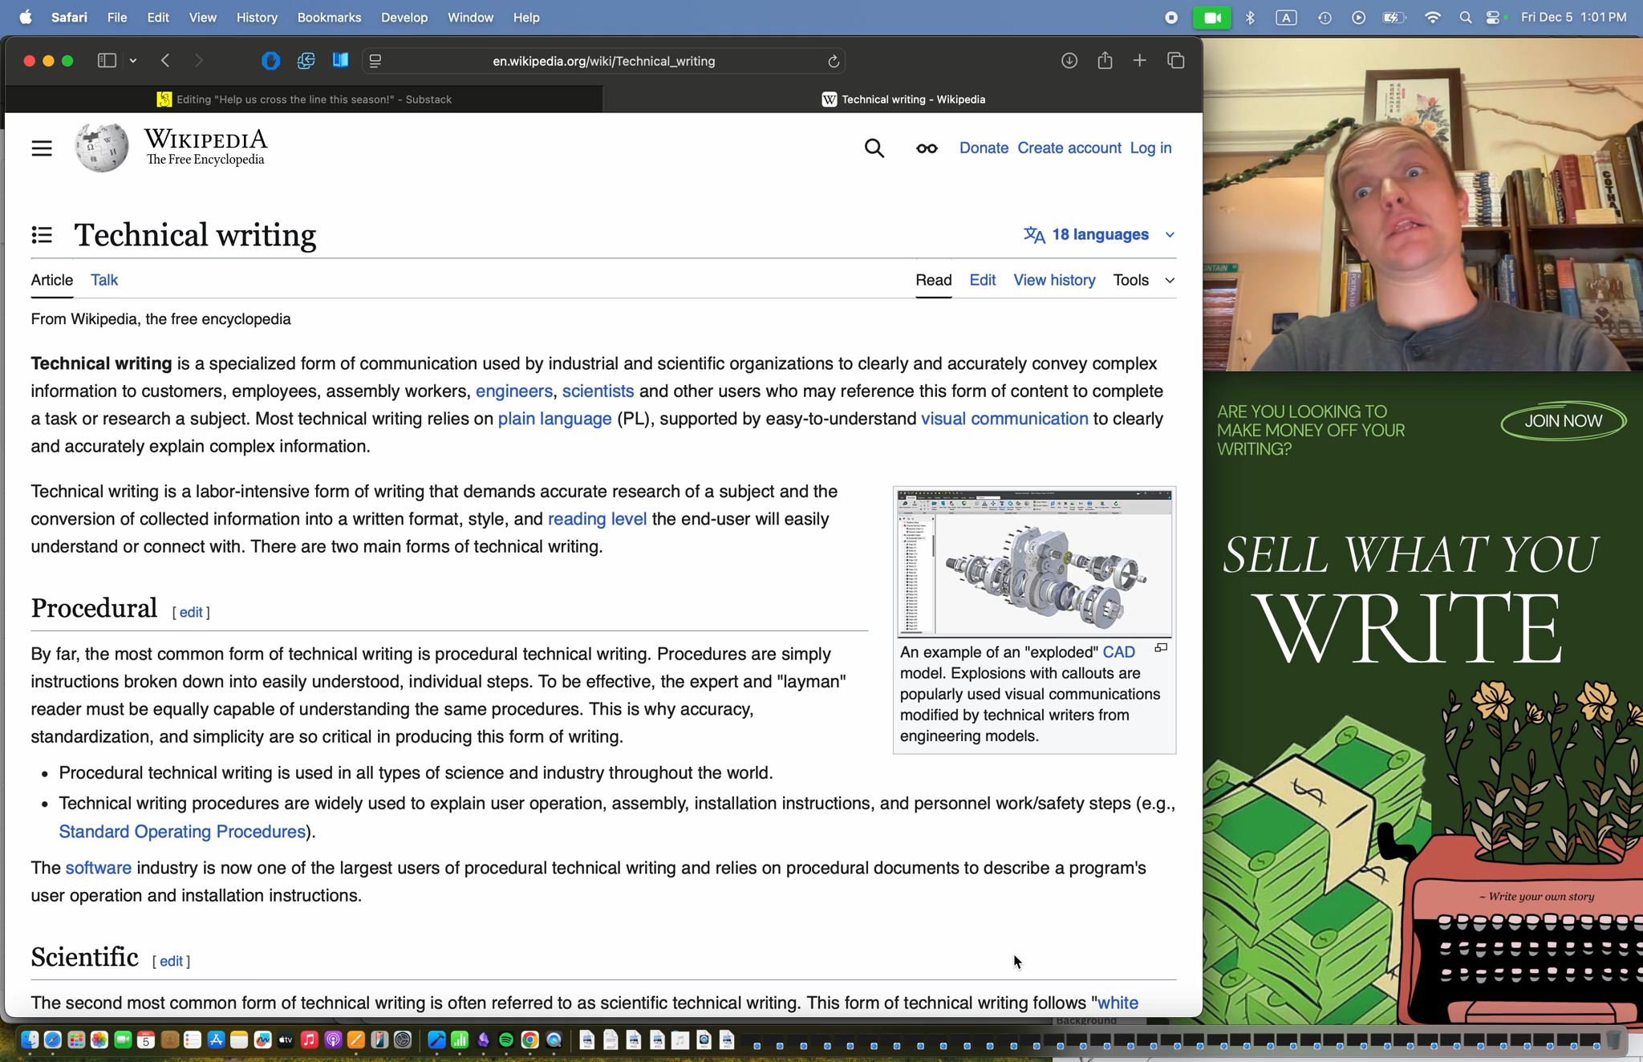
Task: Click the Donate link
Action: (x=984, y=148)
